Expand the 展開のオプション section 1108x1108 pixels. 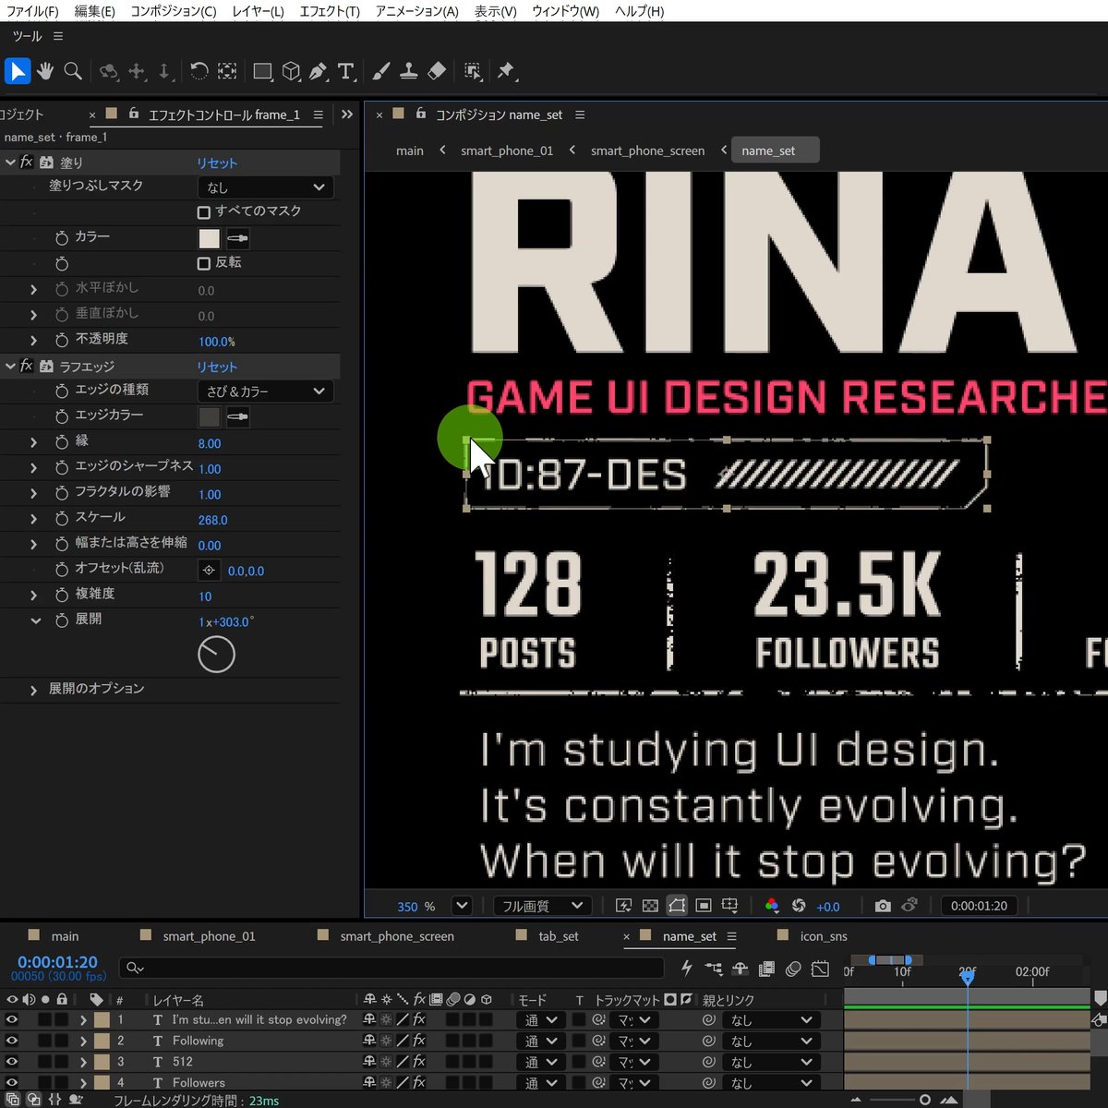(x=34, y=690)
